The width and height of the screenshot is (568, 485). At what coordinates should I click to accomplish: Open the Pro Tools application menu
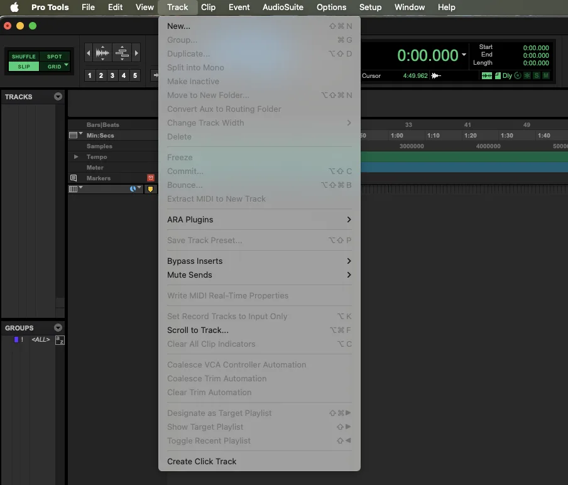(x=50, y=8)
